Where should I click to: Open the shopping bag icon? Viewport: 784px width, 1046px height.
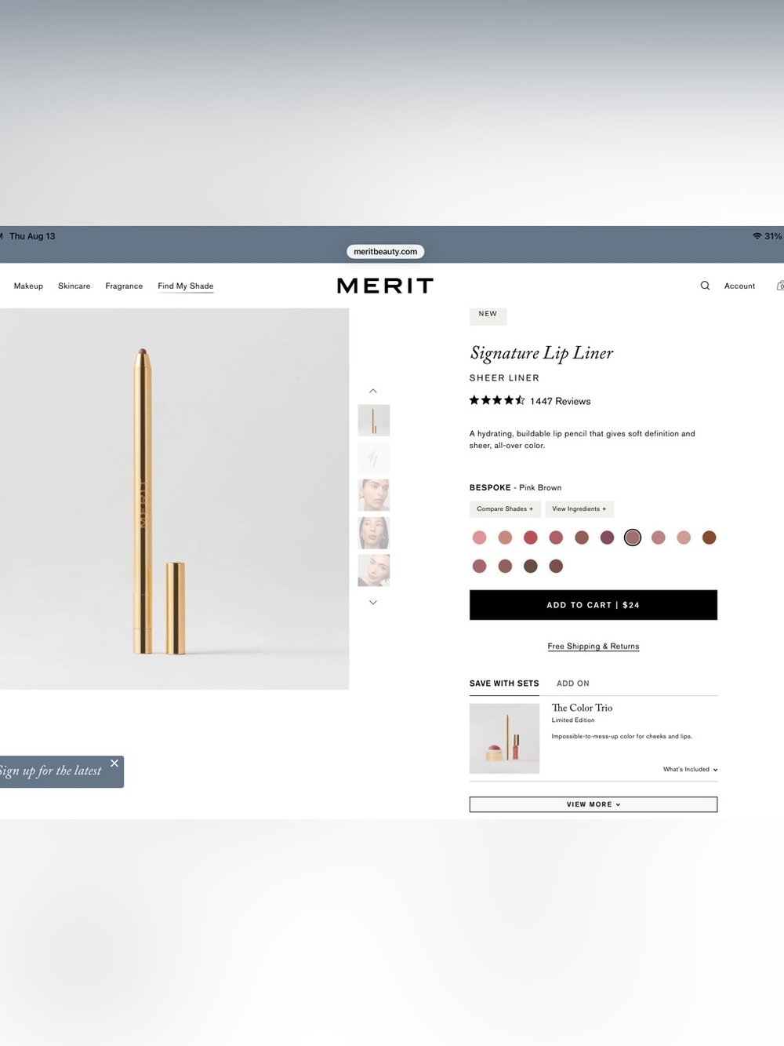[x=780, y=286]
